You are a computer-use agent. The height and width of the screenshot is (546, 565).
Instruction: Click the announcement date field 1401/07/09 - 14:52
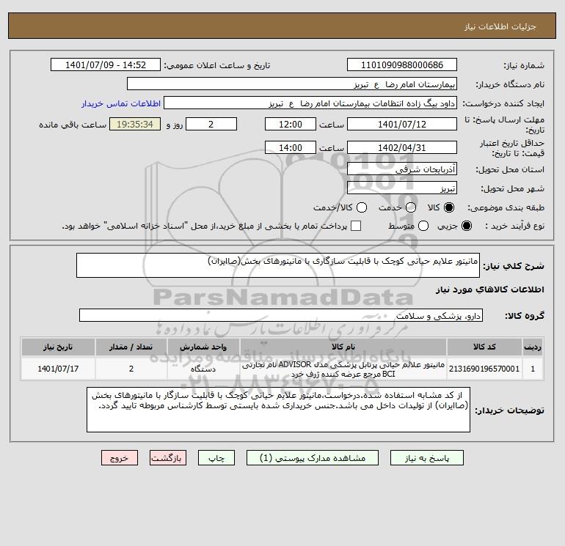tap(106, 64)
